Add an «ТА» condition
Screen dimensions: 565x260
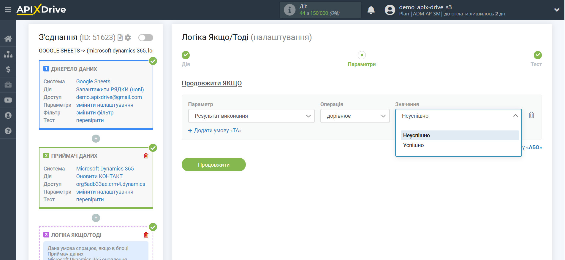click(215, 130)
